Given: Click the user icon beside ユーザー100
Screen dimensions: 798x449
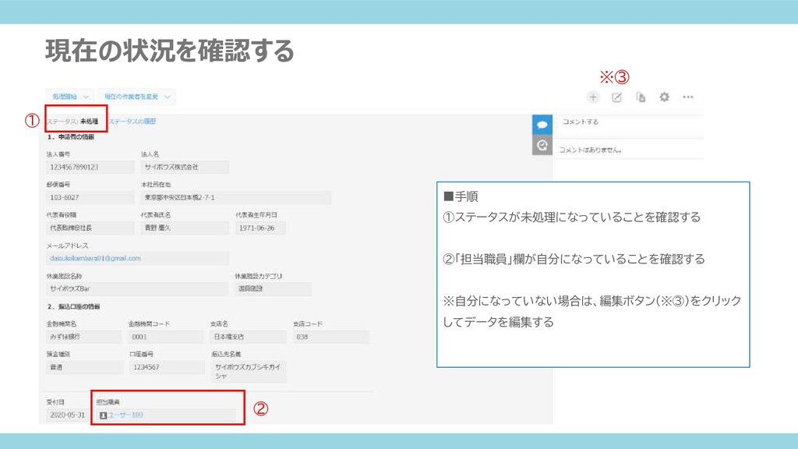Looking at the screenshot, I should point(103,415).
